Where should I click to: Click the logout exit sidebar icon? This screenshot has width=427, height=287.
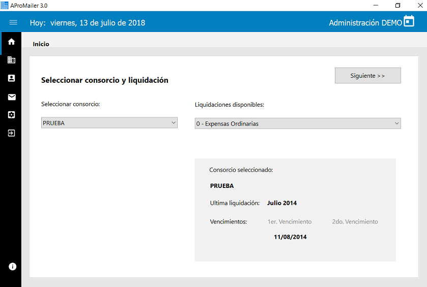click(11, 133)
